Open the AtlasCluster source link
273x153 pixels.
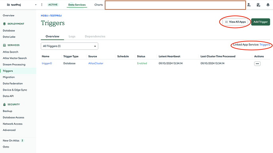coord(96,63)
